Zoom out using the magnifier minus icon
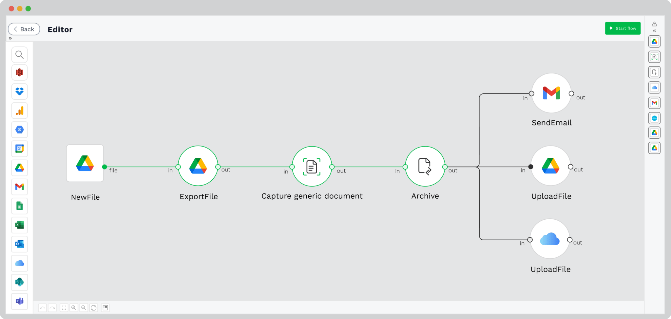Viewport: 671px width, 319px height. [84, 308]
